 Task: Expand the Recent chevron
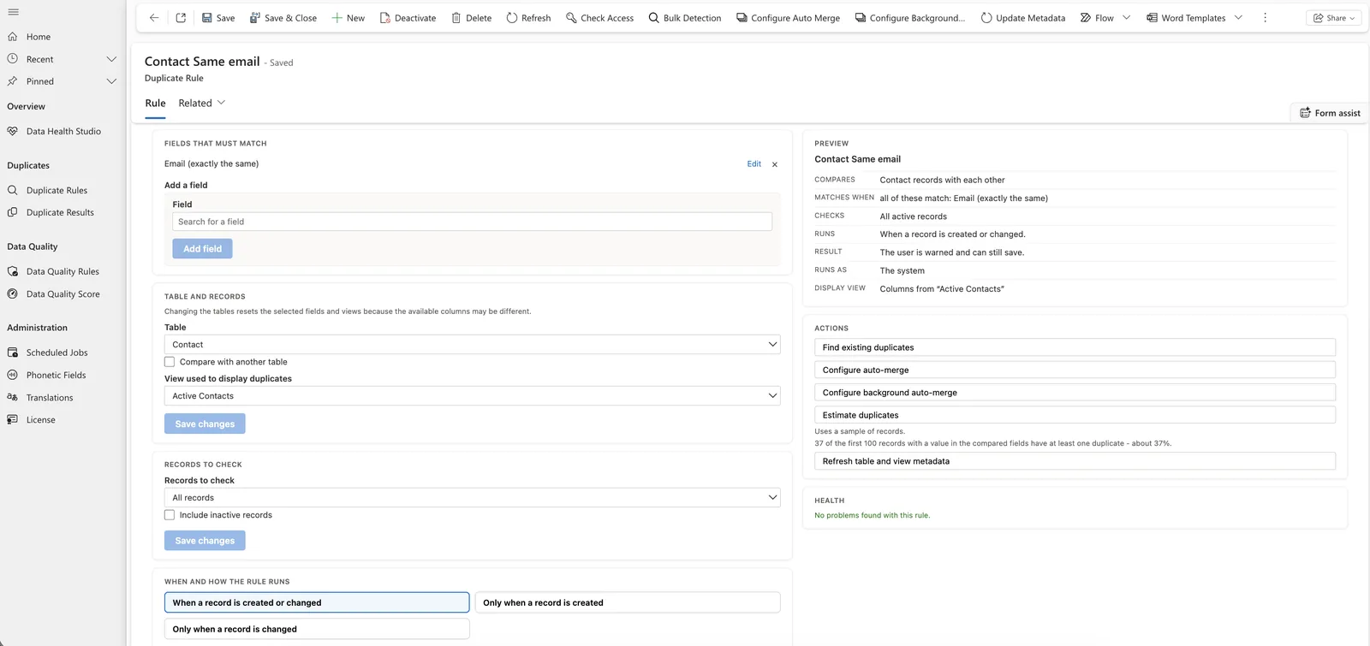pyautogui.click(x=111, y=59)
